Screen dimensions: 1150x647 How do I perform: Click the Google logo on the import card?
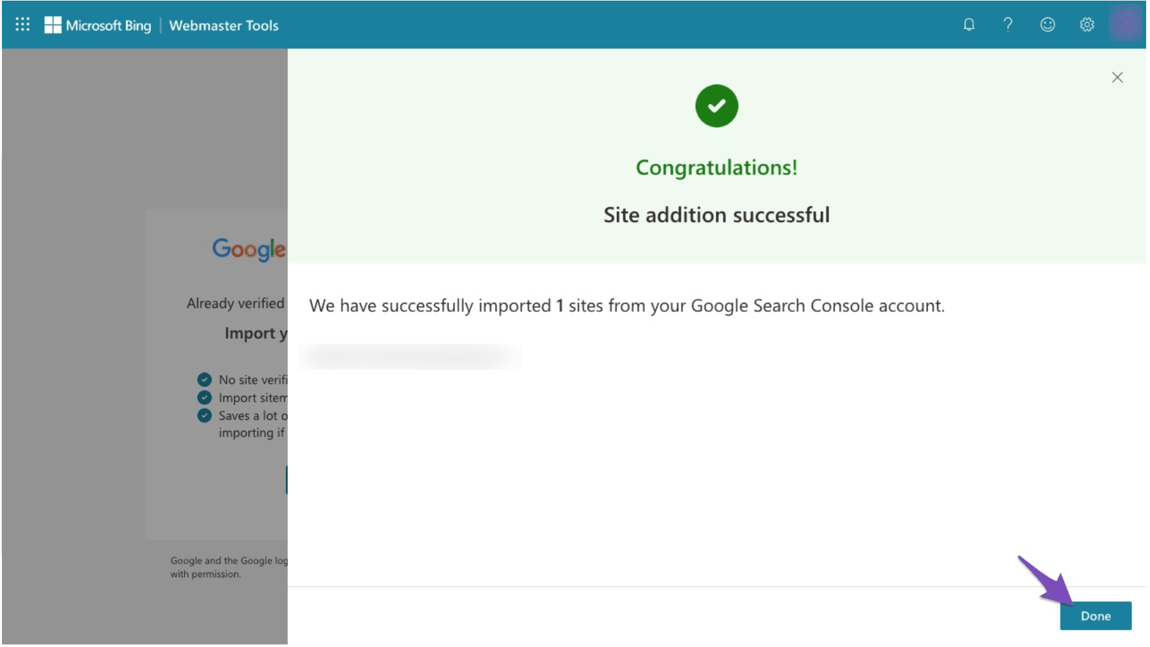click(x=249, y=249)
